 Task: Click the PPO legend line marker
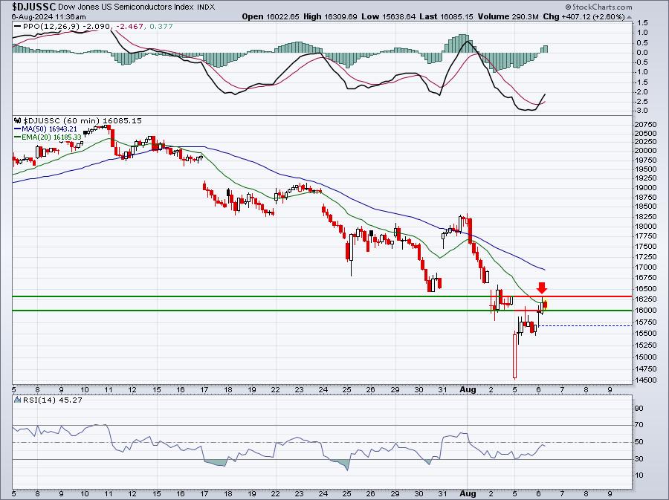point(18,27)
